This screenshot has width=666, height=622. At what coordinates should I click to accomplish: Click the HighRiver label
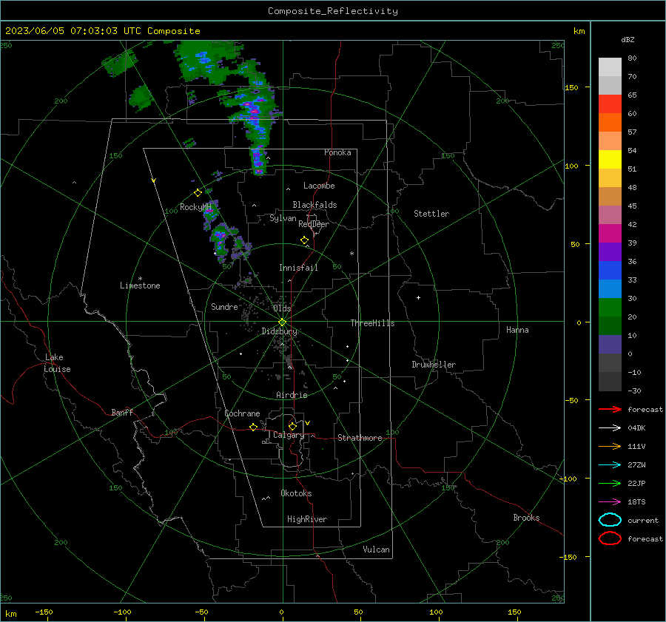pyautogui.click(x=307, y=519)
